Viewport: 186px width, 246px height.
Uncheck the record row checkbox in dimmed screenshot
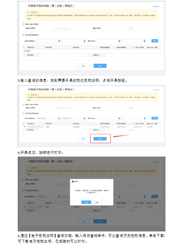coord(24,207)
